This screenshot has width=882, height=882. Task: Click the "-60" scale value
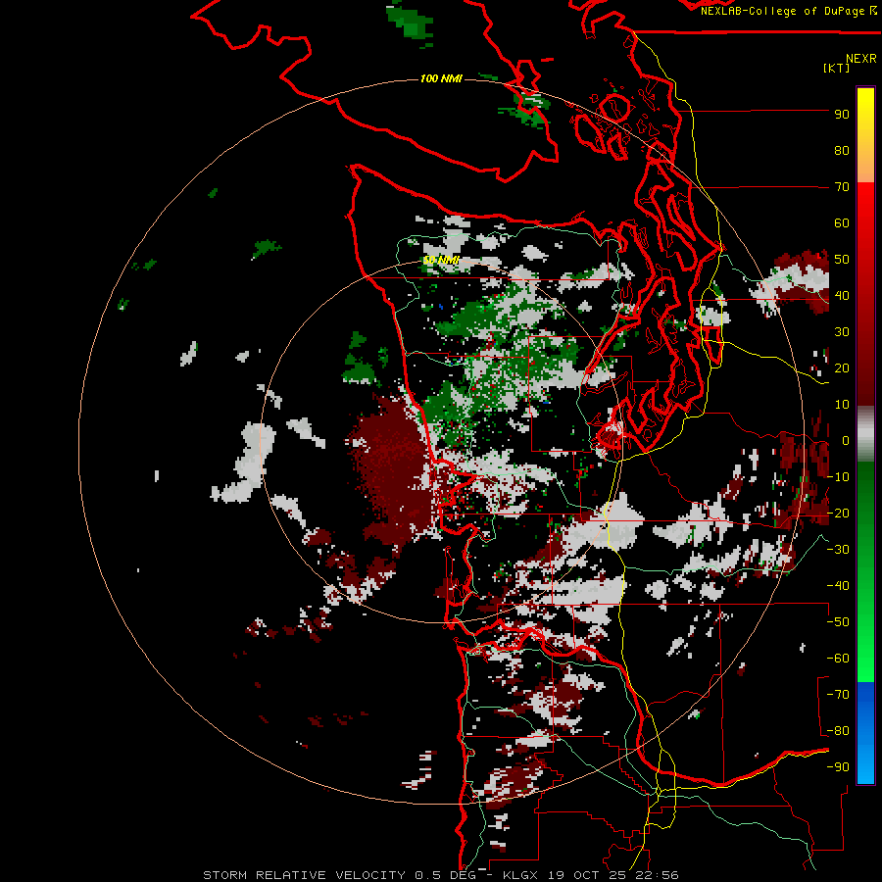[838, 659]
